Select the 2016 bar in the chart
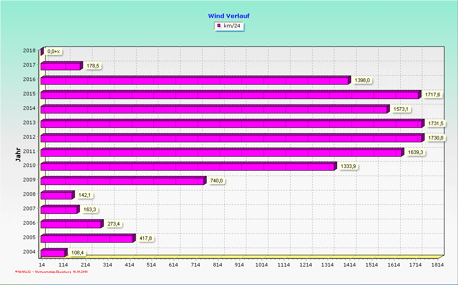Viewport: 458px width, 285px height. point(194,81)
